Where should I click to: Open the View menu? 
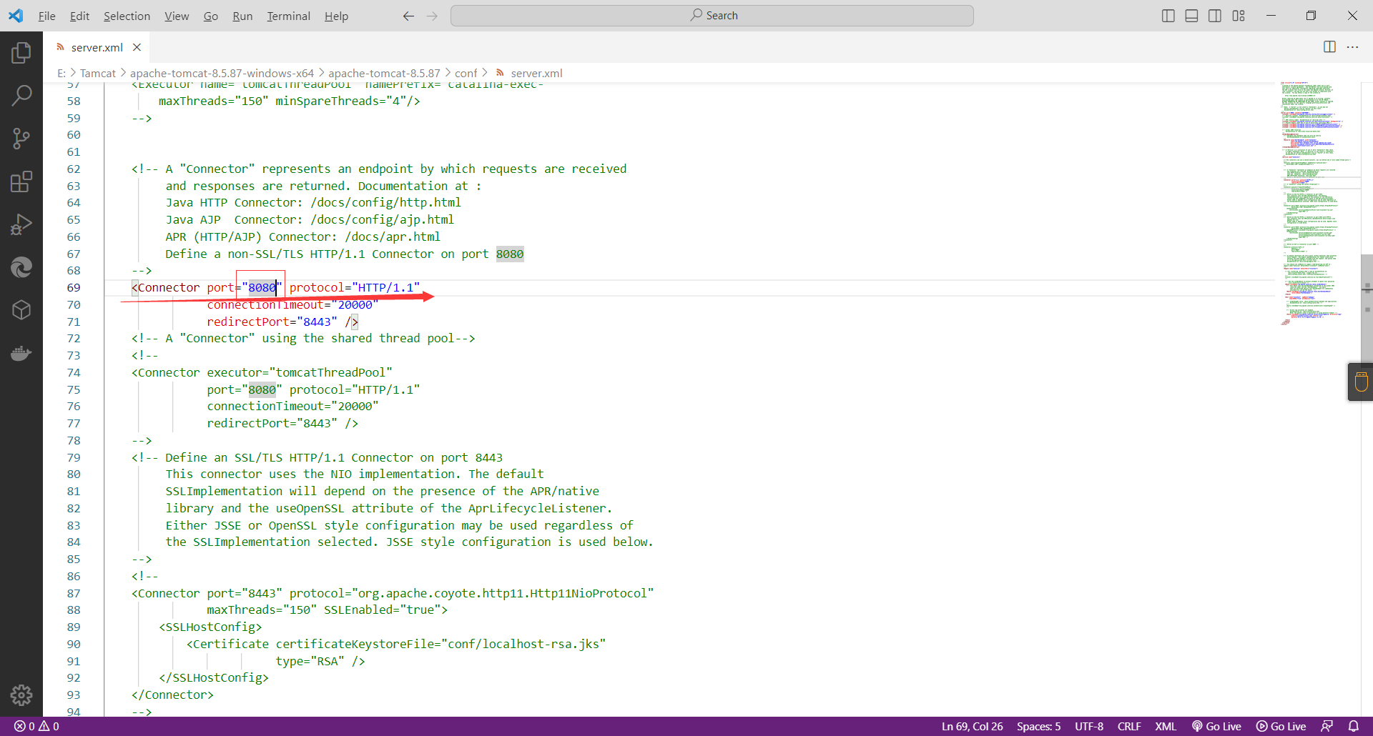click(x=177, y=16)
